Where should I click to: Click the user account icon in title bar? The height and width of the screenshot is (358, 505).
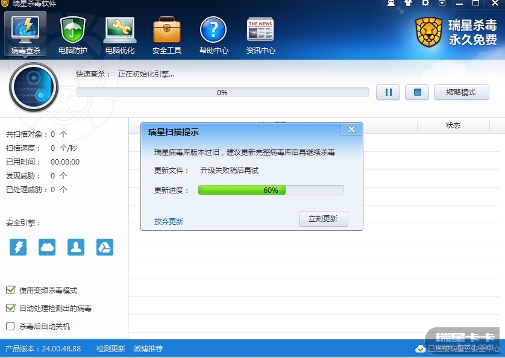391,3
